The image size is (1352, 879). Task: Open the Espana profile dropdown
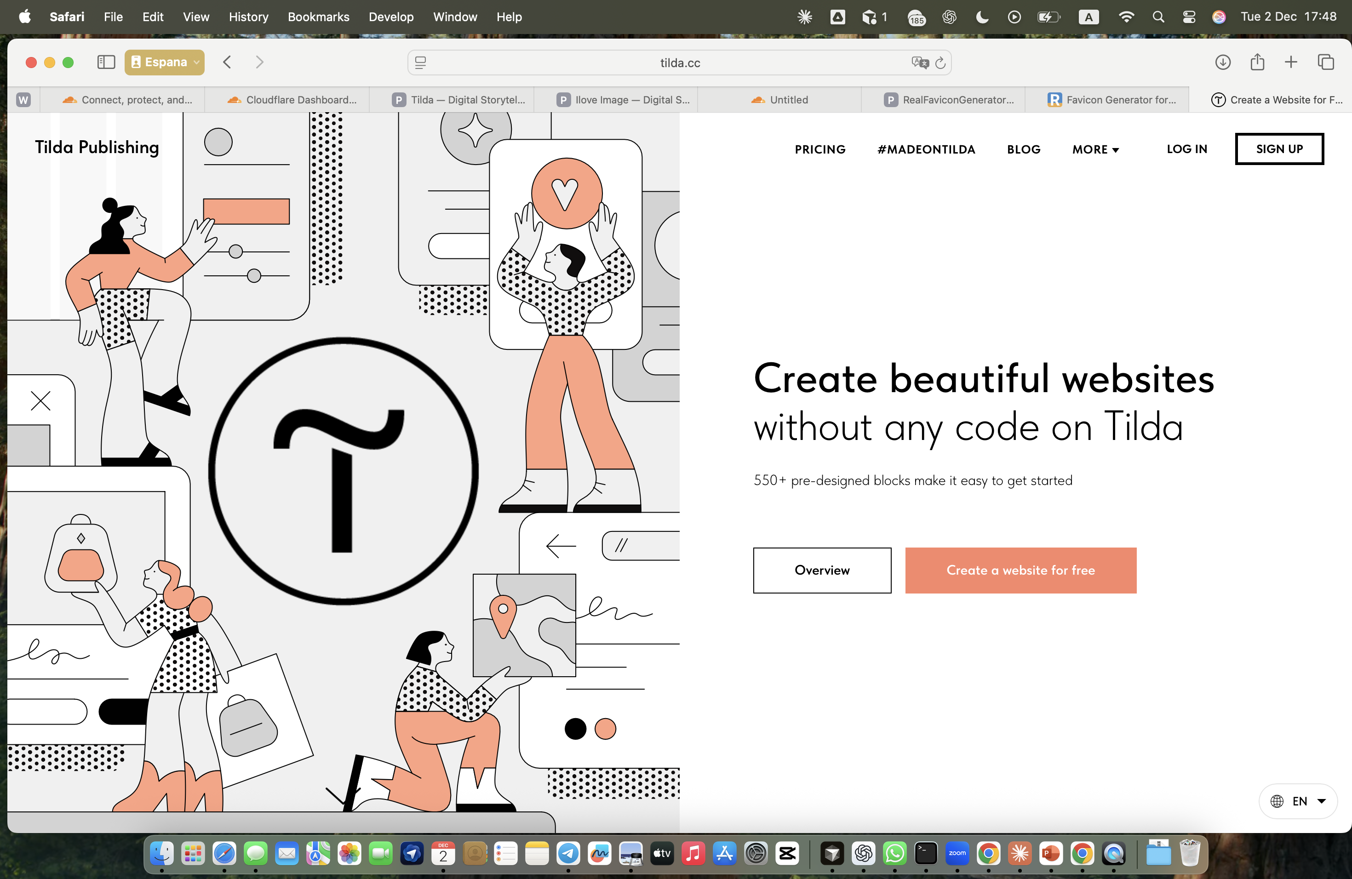164,63
